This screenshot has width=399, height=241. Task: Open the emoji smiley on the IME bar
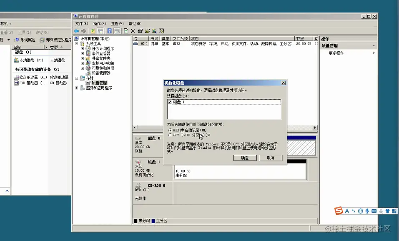pyautogui.click(x=360, y=211)
